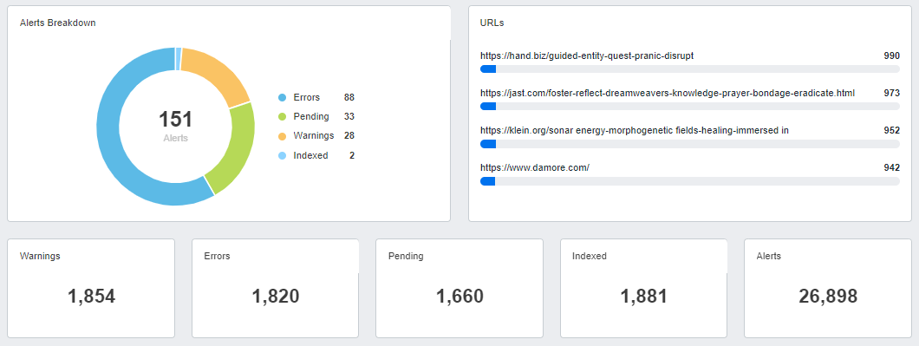Click the Alerts Breakdown panel title
Viewport: 919px width, 346px height.
click(x=58, y=23)
